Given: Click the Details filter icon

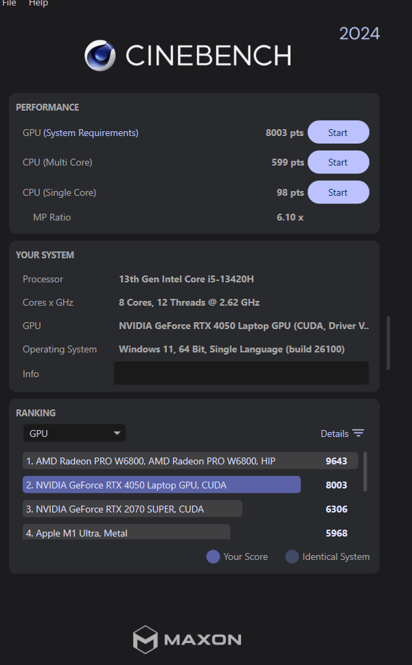Looking at the screenshot, I should (358, 433).
